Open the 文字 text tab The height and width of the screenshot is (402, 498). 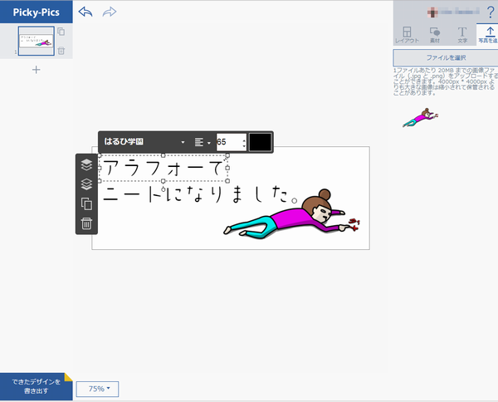[x=462, y=35]
